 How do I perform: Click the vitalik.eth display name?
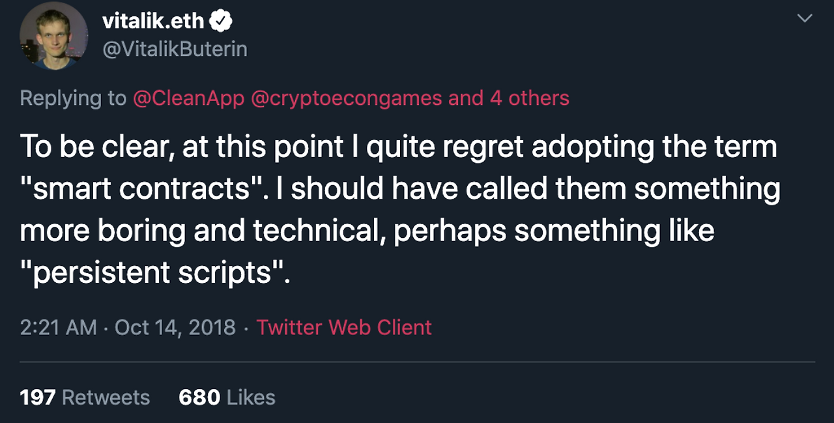(x=154, y=22)
